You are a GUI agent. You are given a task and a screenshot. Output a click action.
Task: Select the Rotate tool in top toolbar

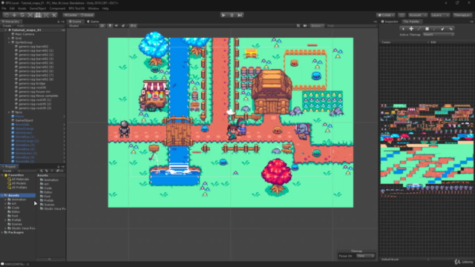coord(22,15)
